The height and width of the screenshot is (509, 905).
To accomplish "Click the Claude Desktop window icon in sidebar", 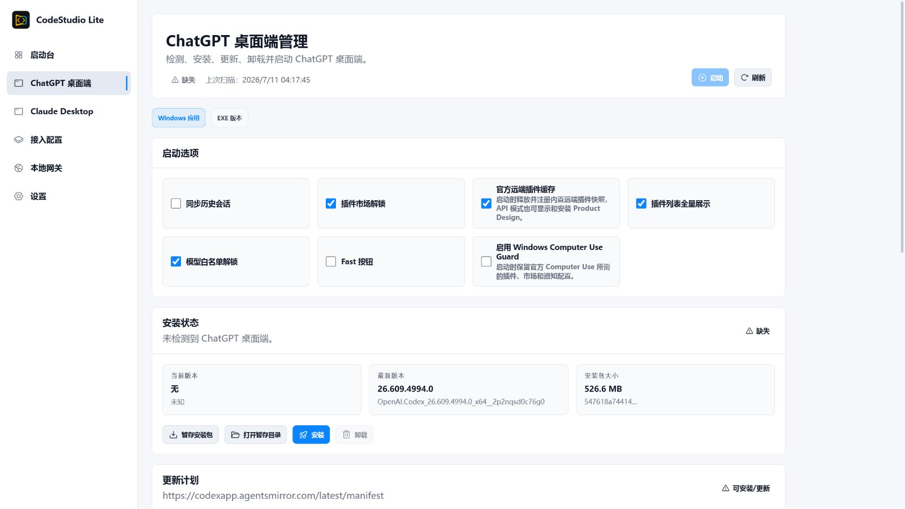I will (x=19, y=111).
